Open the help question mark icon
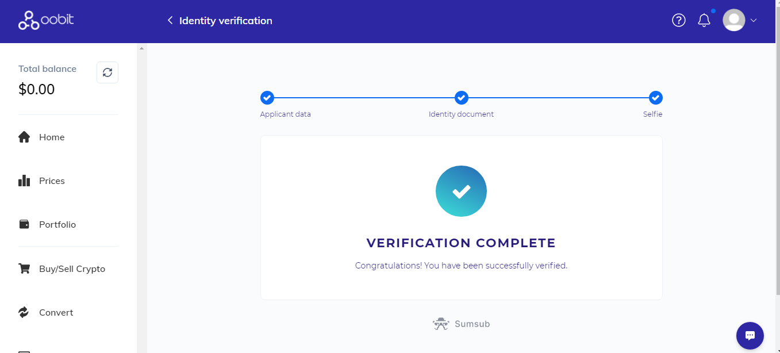The height and width of the screenshot is (353, 780). coord(679,21)
